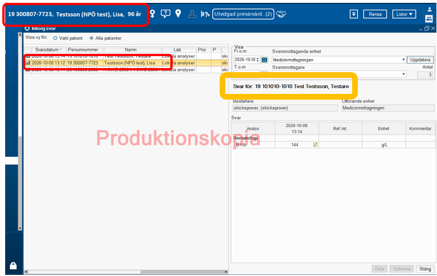Click the result value 144
Image resolution: width=437 pixels, height=276 pixels.
pyautogui.click(x=295, y=145)
